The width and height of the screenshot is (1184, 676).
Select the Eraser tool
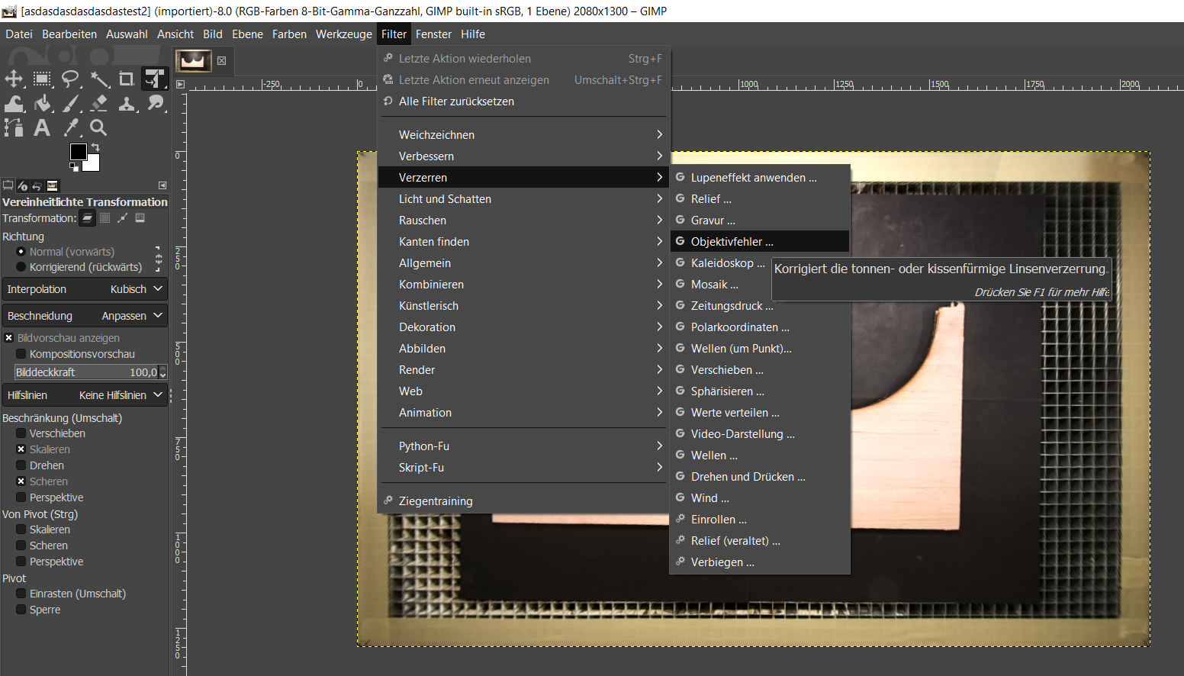[99, 104]
